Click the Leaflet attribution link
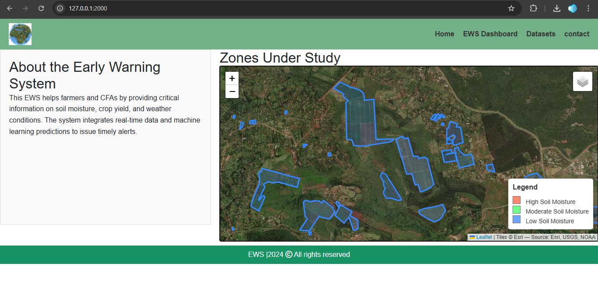598x295 pixels. pyautogui.click(x=484, y=237)
